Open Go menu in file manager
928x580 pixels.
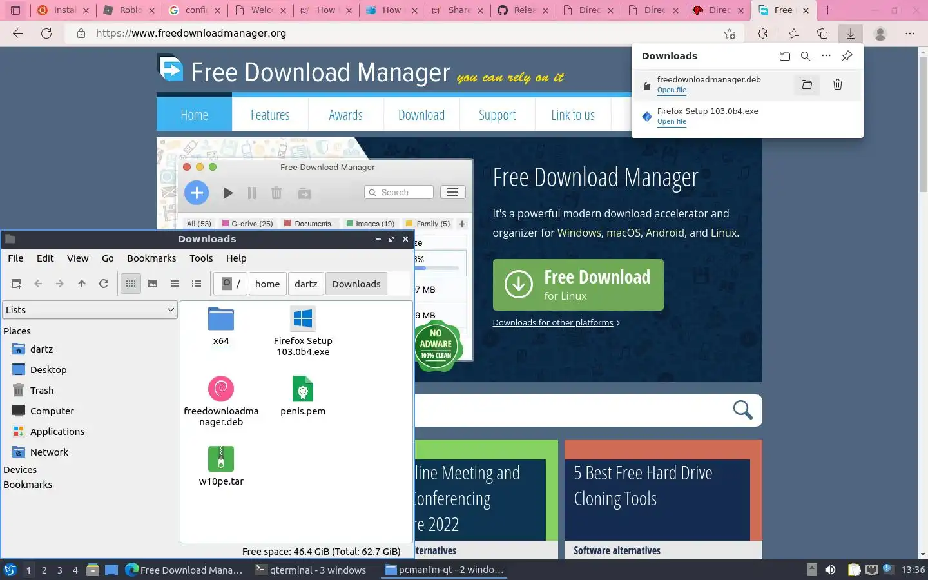pos(108,258)
